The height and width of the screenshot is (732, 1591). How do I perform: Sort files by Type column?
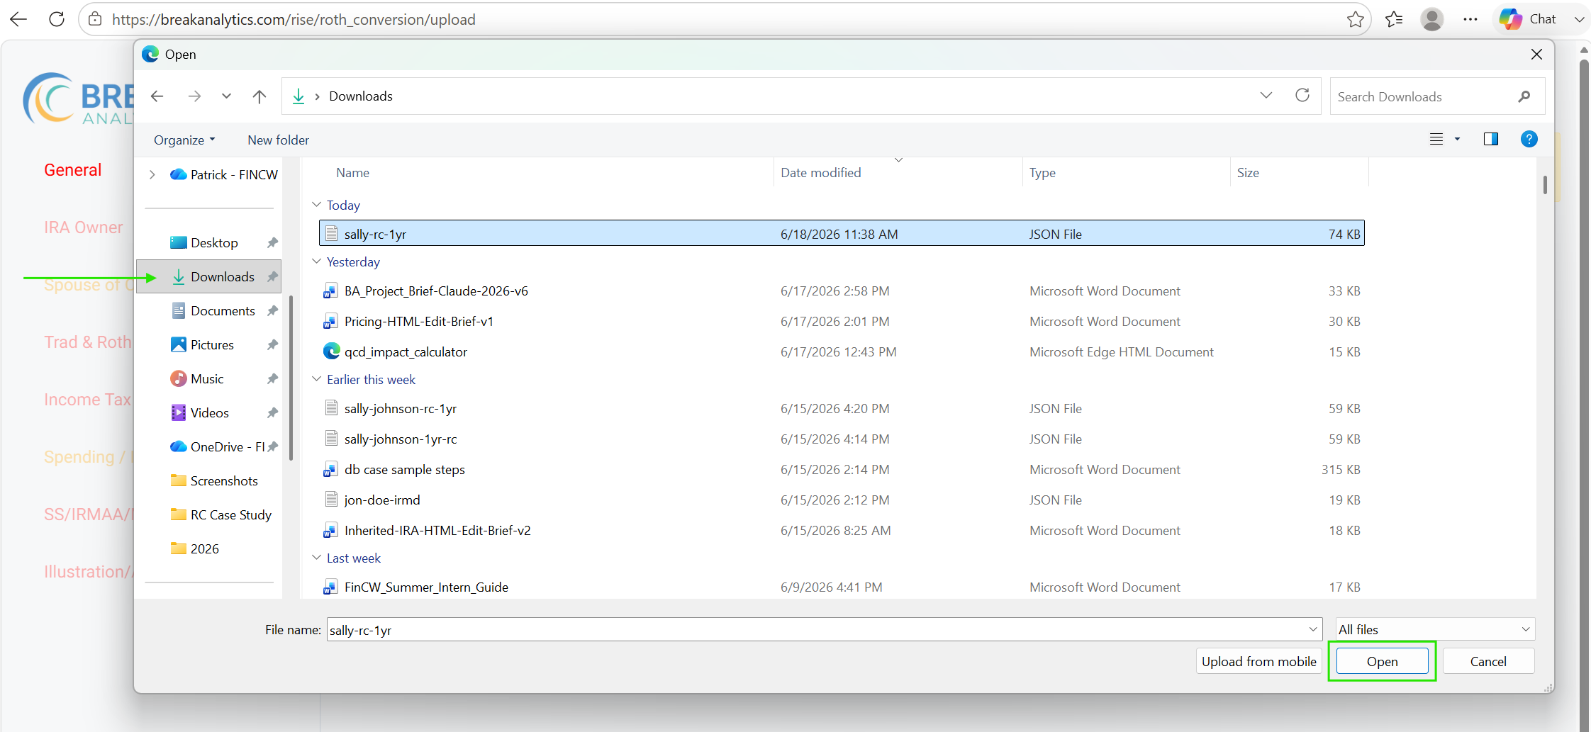[1042, 172]
